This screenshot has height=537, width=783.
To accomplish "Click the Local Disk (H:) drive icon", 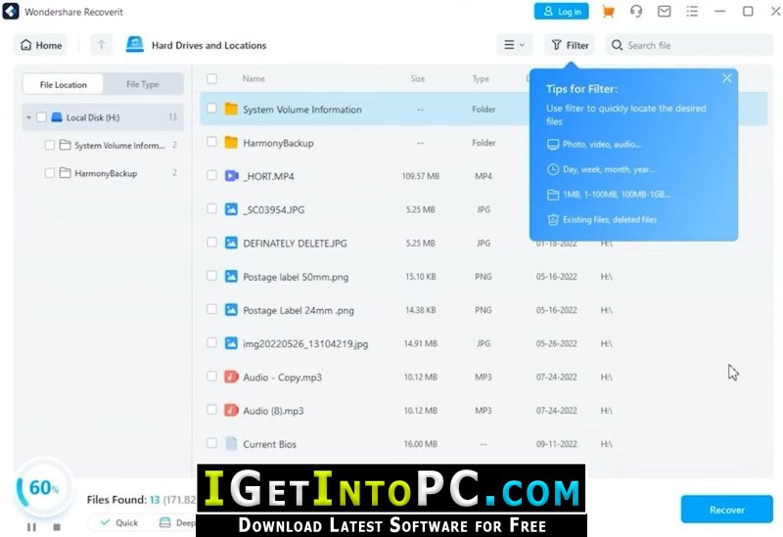I will click(x=57, y=117).
